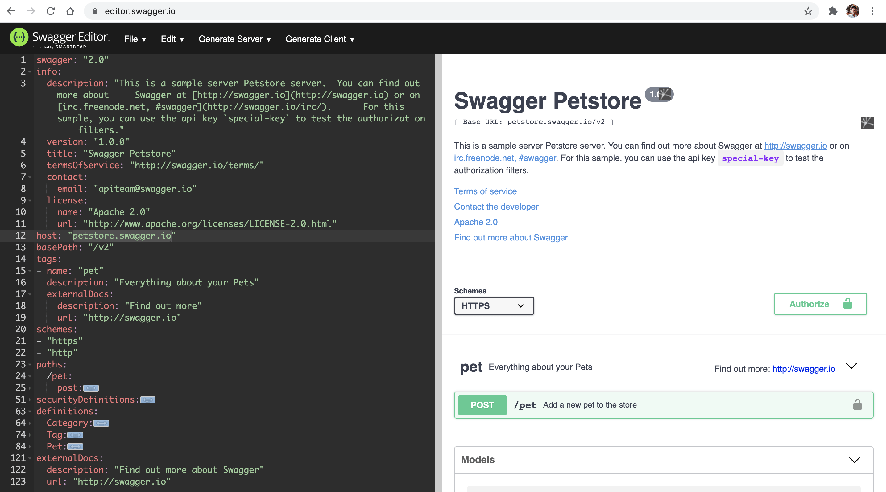Bookmark this page with the star icon
This screenshot has height=492, width=886.
[808, 11]
